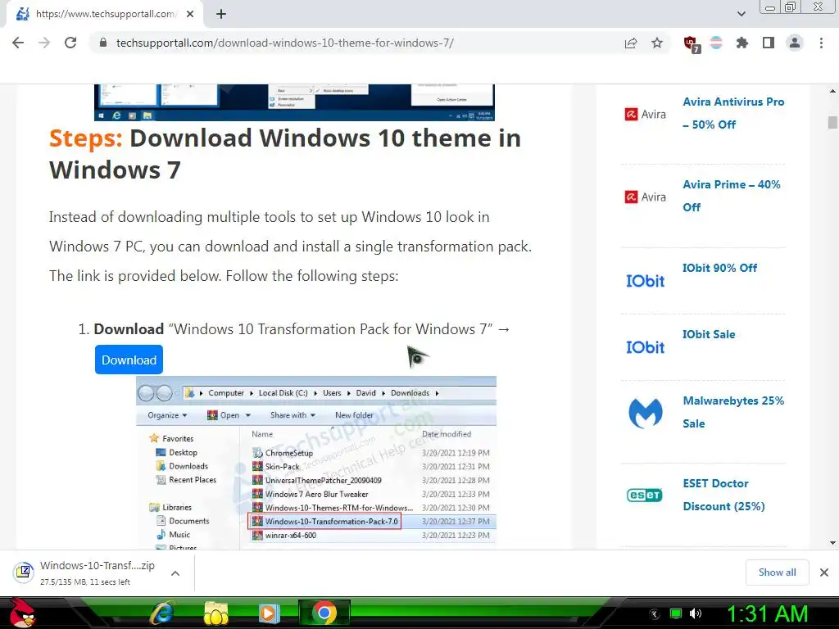Image resolution: width=839 pixels, height=629 pixels.
Task: Open Angry Birds start button
Action: pyautogui.click(x=21, y=613)
